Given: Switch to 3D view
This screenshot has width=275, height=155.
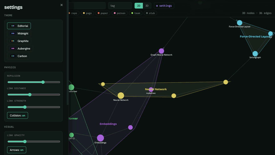Looking at the screenshot, I should 147,6.
